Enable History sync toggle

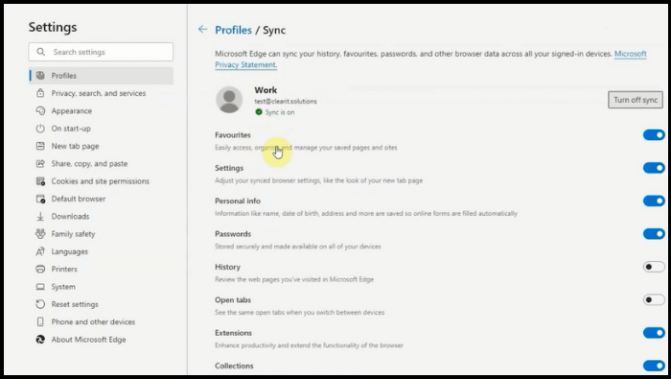click(x=654, y=267)
